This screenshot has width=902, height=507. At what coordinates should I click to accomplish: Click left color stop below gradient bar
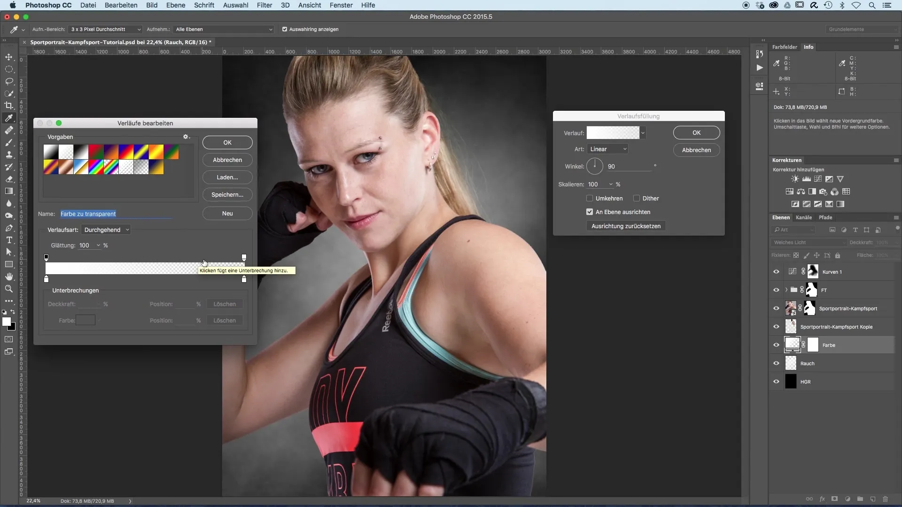click(x=46, y=279)
